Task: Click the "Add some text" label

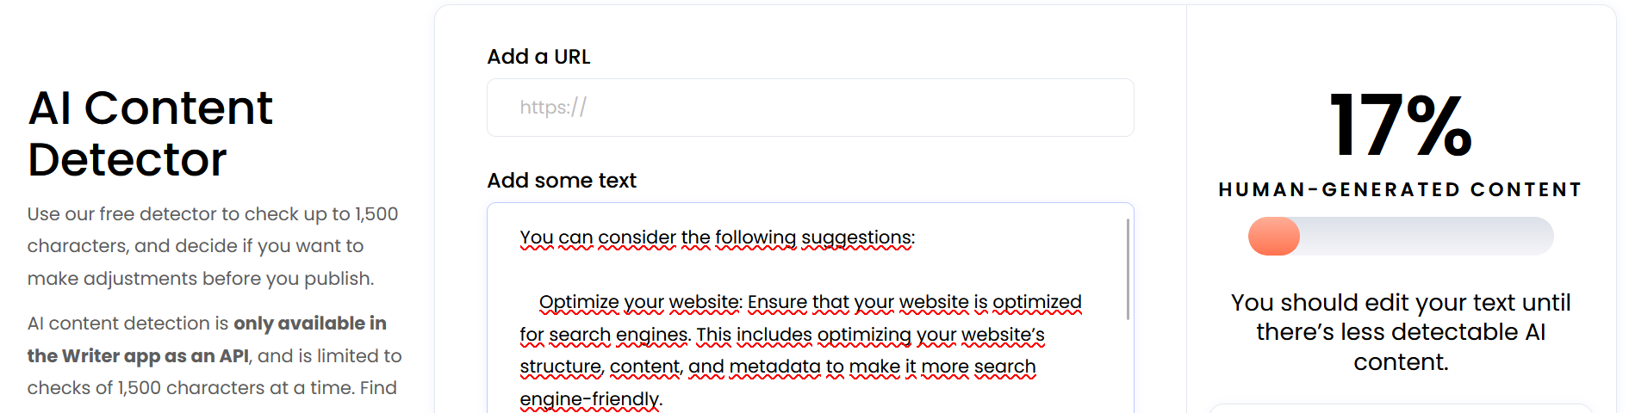Action: (562, 181)
